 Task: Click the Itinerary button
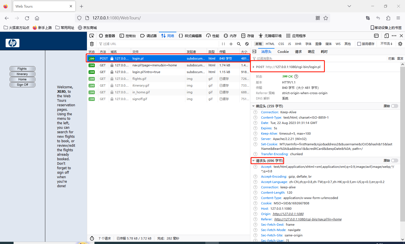[22, 74]
